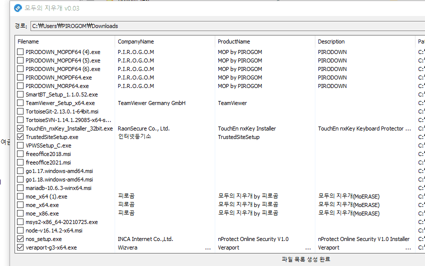Click the 인터넷등기소 company name cell
Image resolution: width=425 pixels, height=266 pixels.
(135, 136)
